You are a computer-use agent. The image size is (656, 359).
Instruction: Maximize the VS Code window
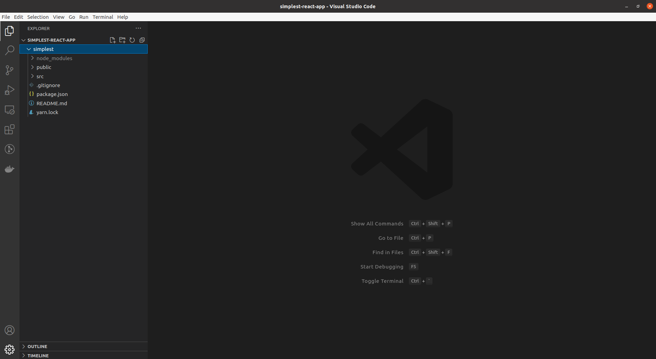[x=638, y=6]
